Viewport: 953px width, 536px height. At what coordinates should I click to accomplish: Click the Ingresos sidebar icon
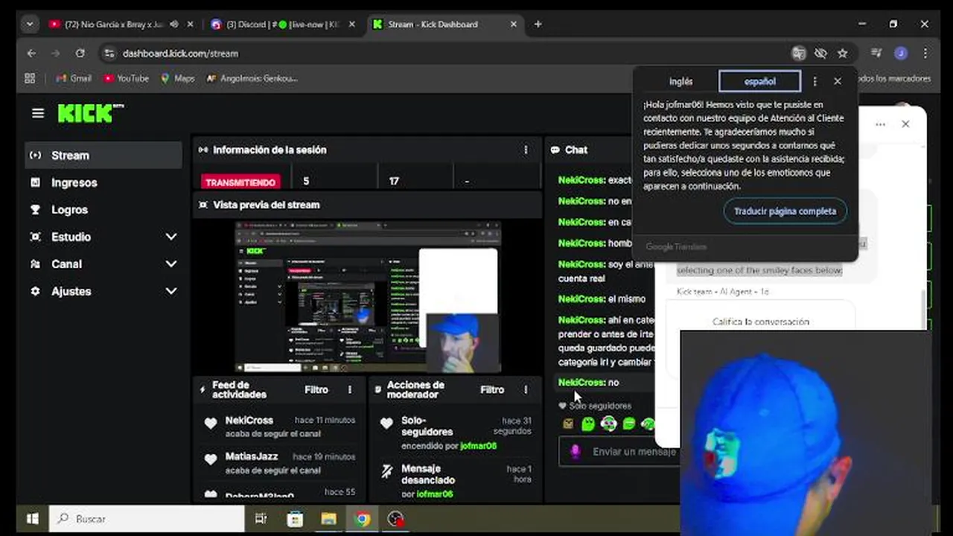35,182
